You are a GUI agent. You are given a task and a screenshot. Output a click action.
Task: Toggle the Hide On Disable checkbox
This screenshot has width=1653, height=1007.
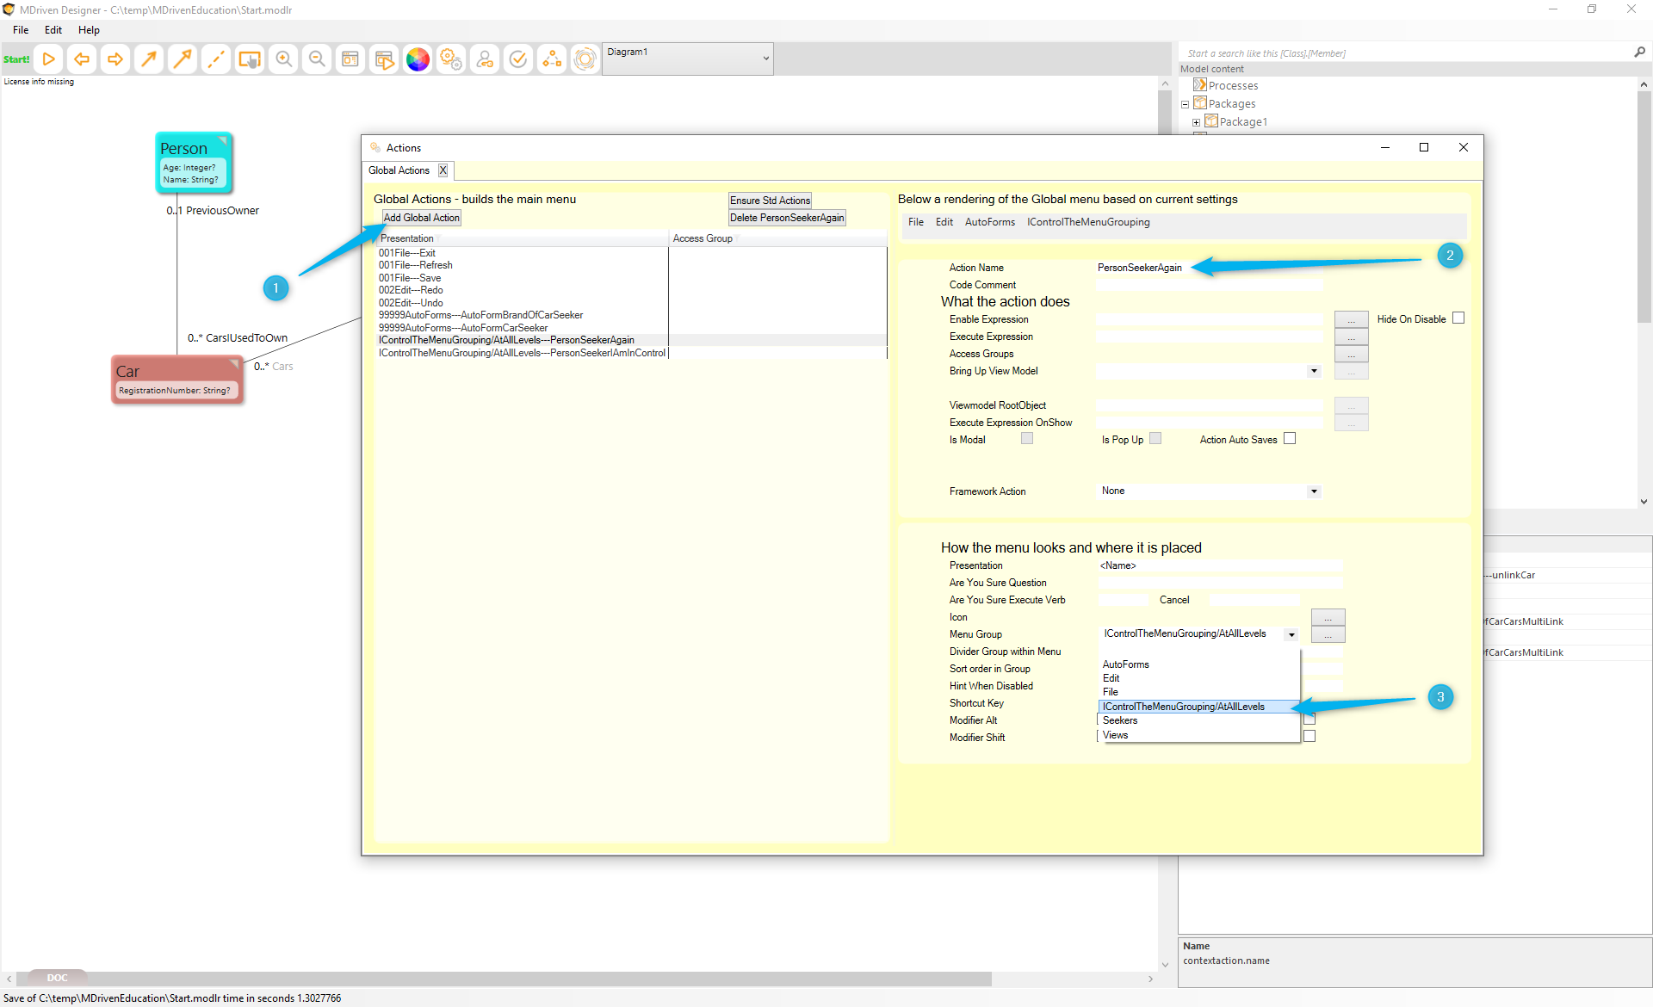point(1458,318)
